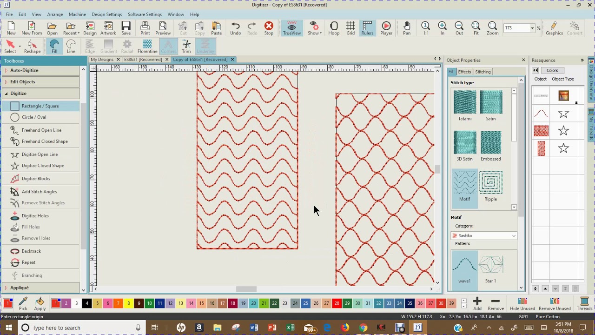Save the design with Save icon

(x=126, y=28)
